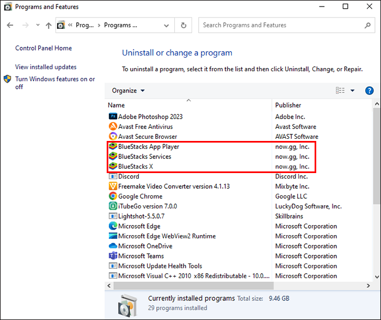Click the search magnifier icon
Screen dimensions: 381x320
click(367, 25)
